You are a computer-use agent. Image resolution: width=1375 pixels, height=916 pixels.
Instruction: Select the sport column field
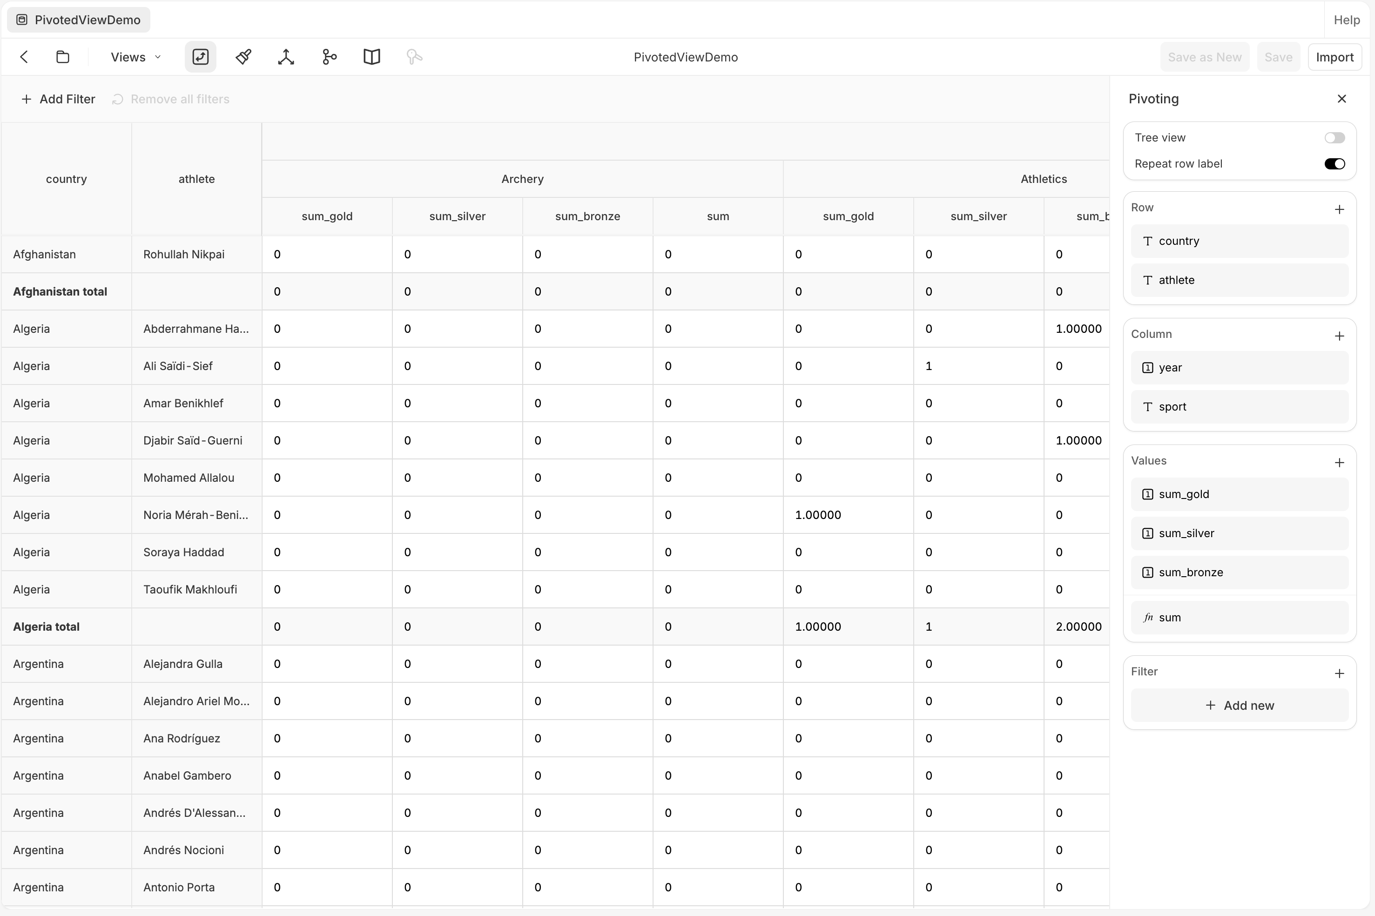pos(1240,407)
